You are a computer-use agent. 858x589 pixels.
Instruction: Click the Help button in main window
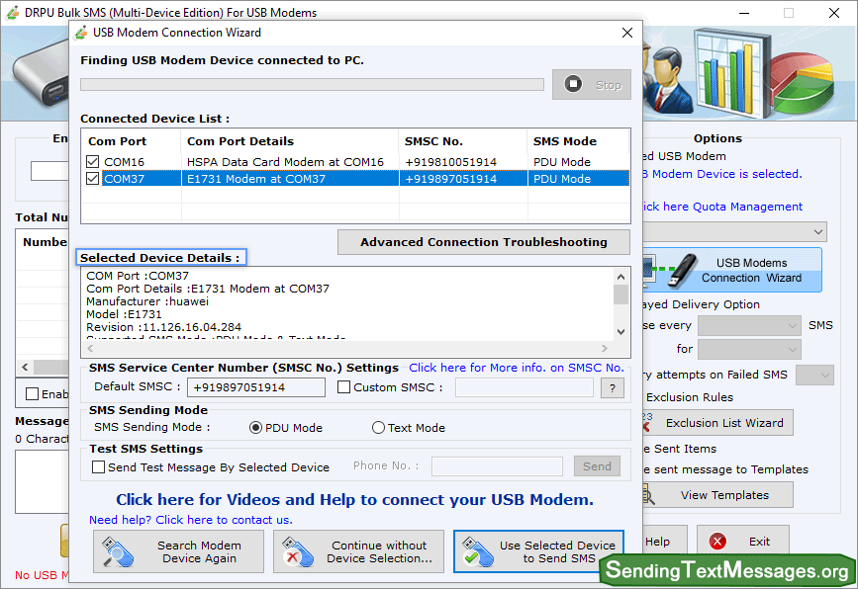coord(664,542)
